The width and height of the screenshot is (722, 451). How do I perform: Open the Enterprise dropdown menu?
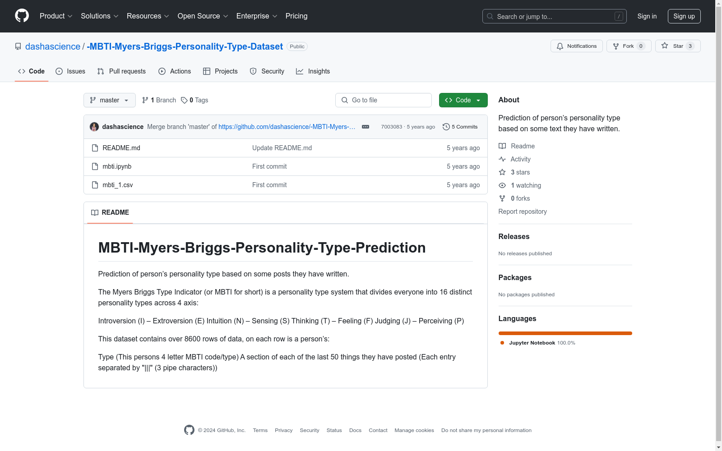pyautogui.click(x=257, y=16)
